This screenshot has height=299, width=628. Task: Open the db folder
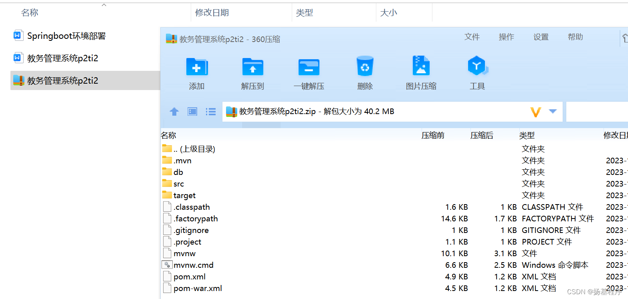coord(178,172)
